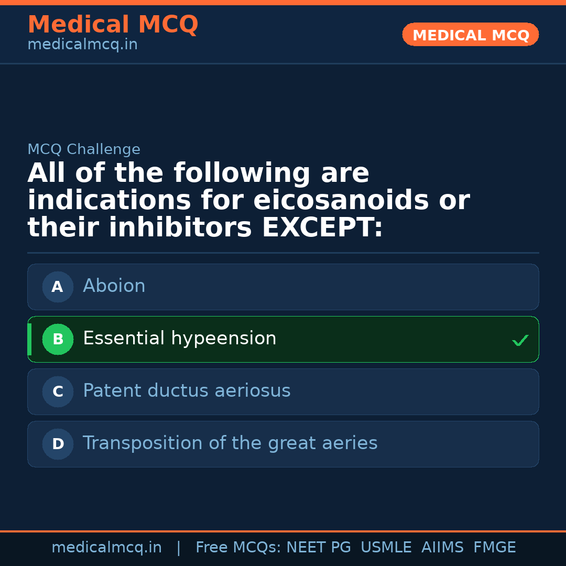Click the letter A circle icon

tap(58, 287)
